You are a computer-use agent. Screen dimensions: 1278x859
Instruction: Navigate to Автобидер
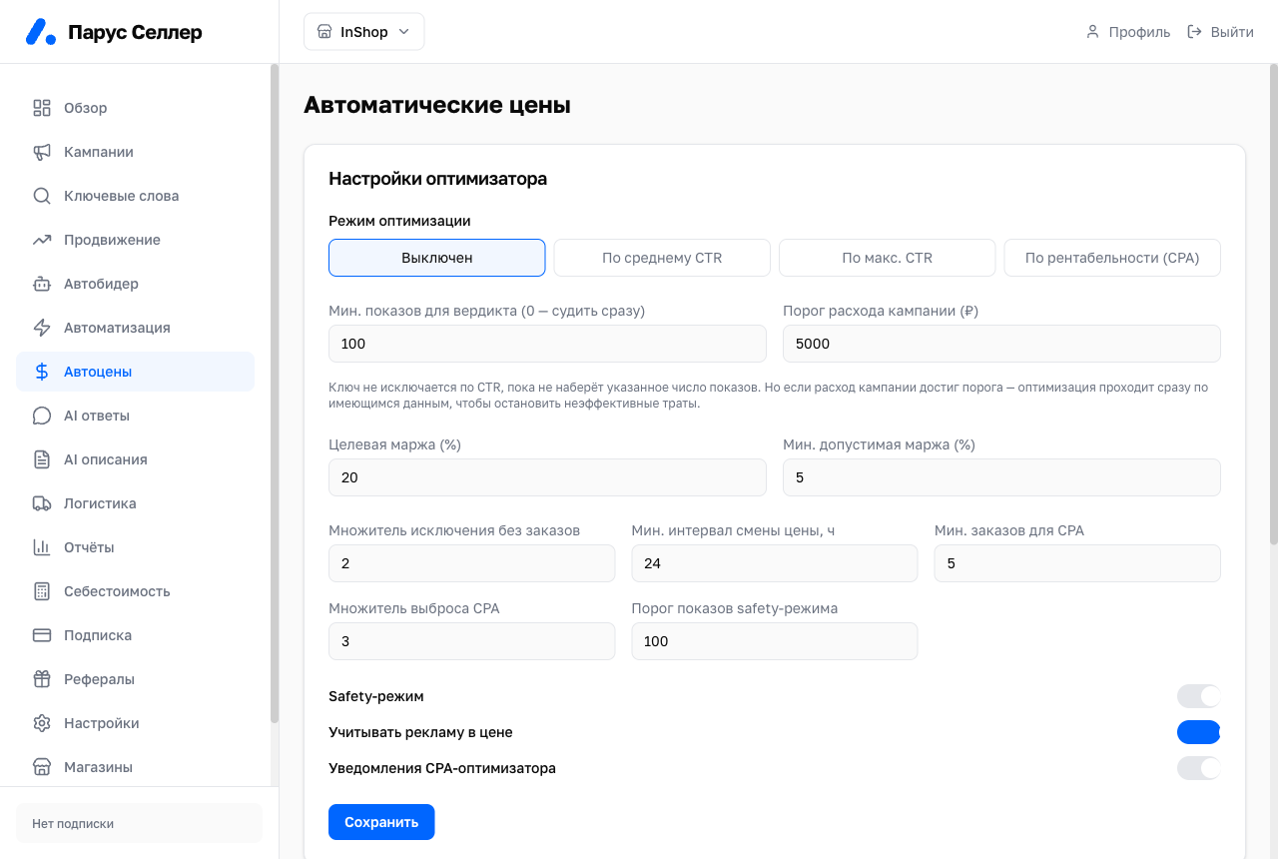click(x=135, y=284)
